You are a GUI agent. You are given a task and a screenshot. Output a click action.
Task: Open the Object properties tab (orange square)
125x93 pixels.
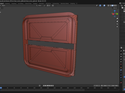tap(121, 67)
